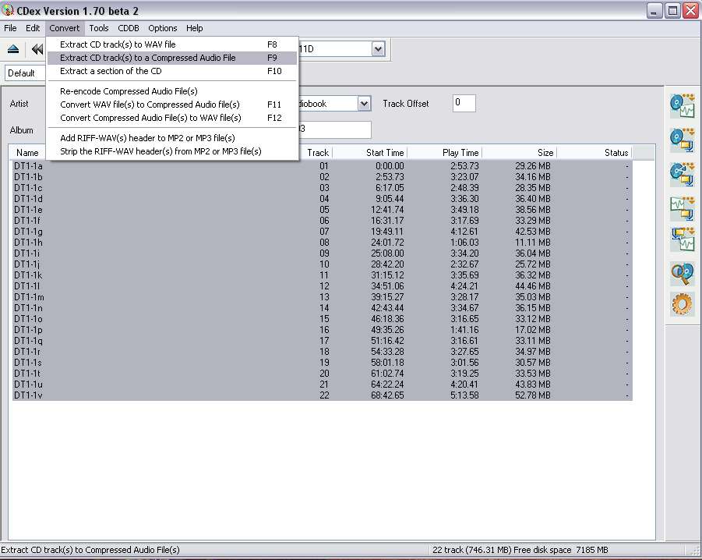Choose Convert Compressed Audio File(s) to WAV file(s)

pyautogui.click(x=172, y=118)
